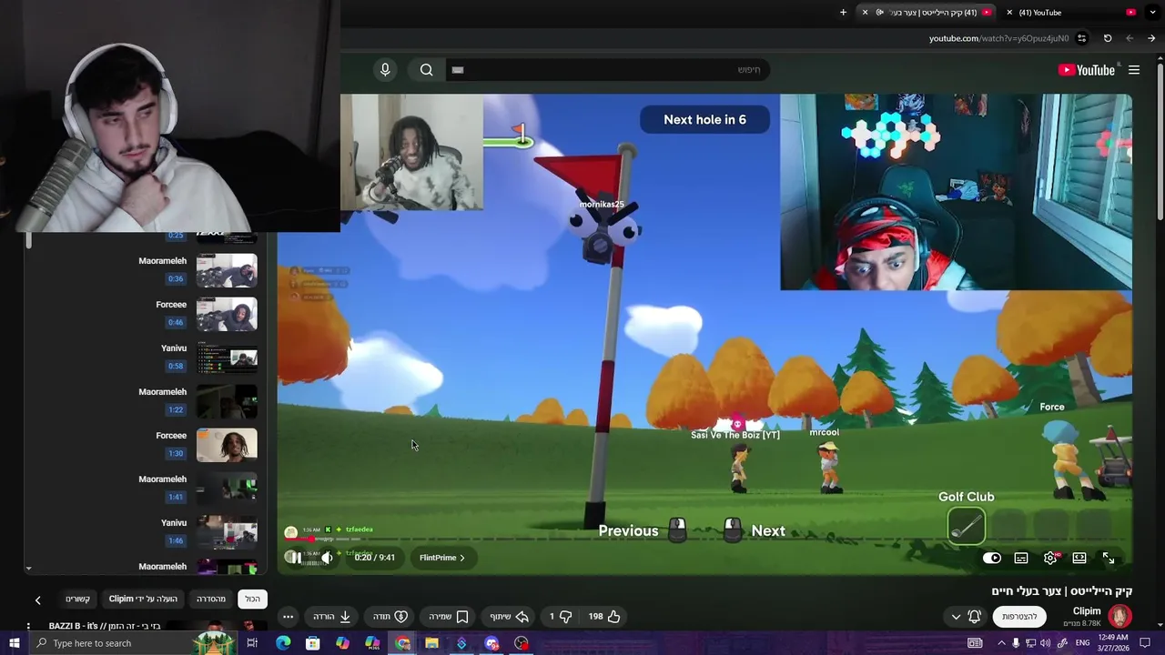The height and width of the screenshot is (655, 1165).
Task: Toggle subtitles captions button
Action: 1021,558
